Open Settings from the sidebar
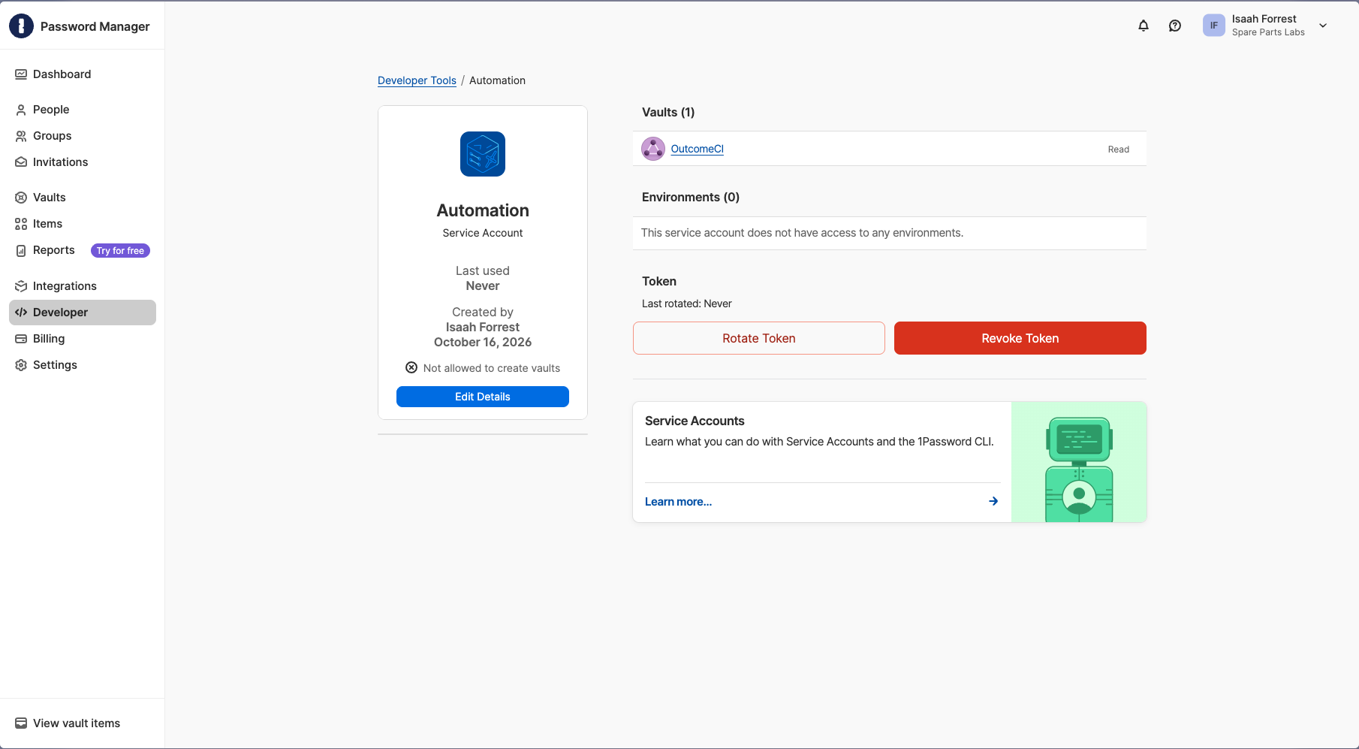Image resolution: width=1359 pixels, height=749 pixels. pyautogui.click(x=83, y=365)
